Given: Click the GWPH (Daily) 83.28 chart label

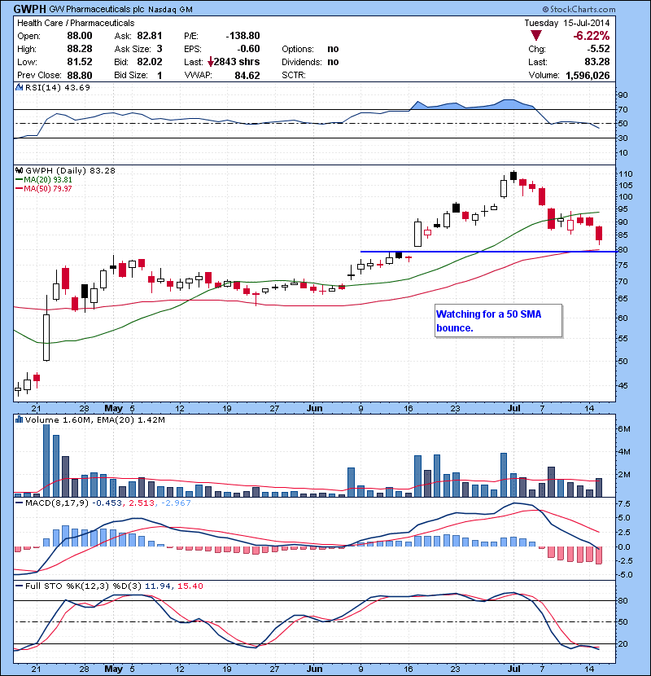Looking at the screenshot, I should (70, 170).
